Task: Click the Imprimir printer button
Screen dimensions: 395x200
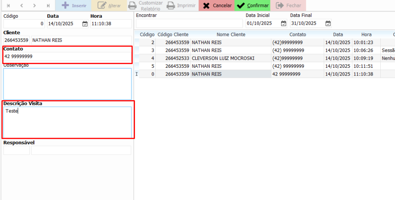Action: (x=181, y=6)
